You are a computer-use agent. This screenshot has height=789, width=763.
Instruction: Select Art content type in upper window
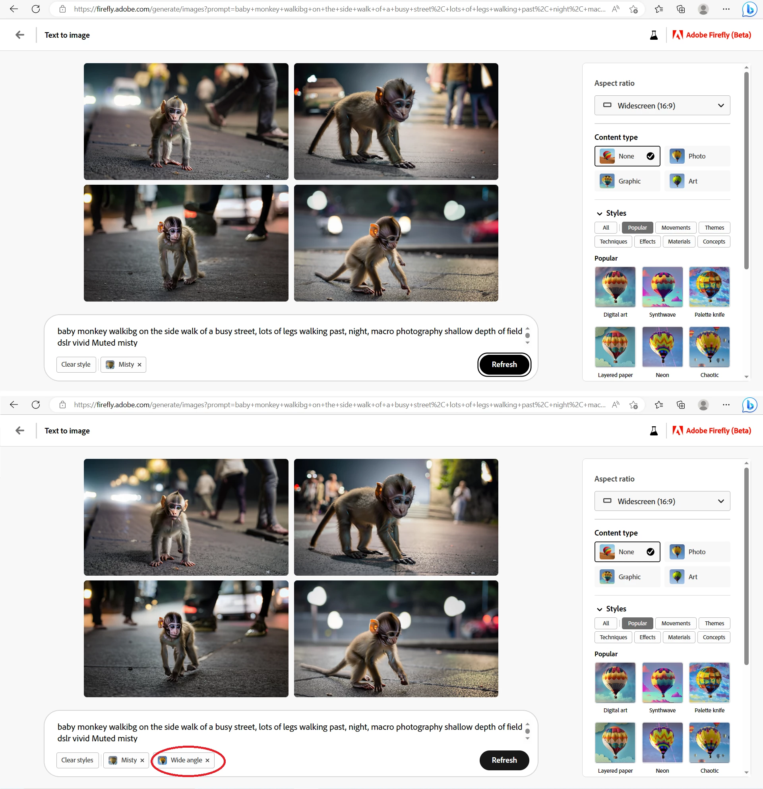[x=697, y=181]
